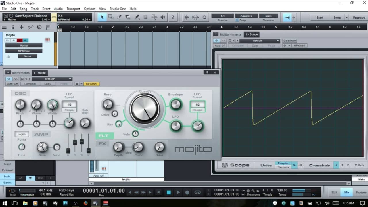
Task: Open the Timebase Bars dropdown
Action: tap(268, 16)
